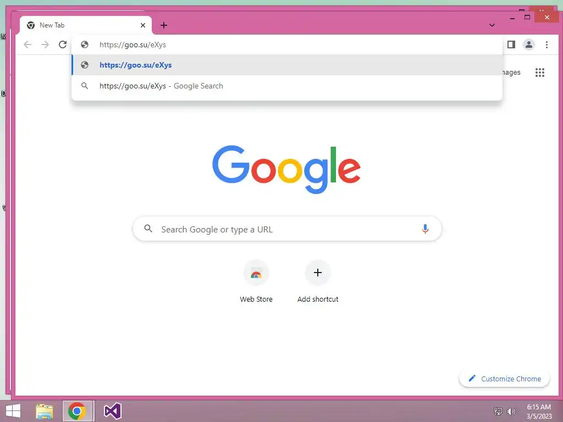Image resolution: width=563 pixels, height=422 pixels.
Task: Reload the page with refresh icon
Action: coord(63,45)
